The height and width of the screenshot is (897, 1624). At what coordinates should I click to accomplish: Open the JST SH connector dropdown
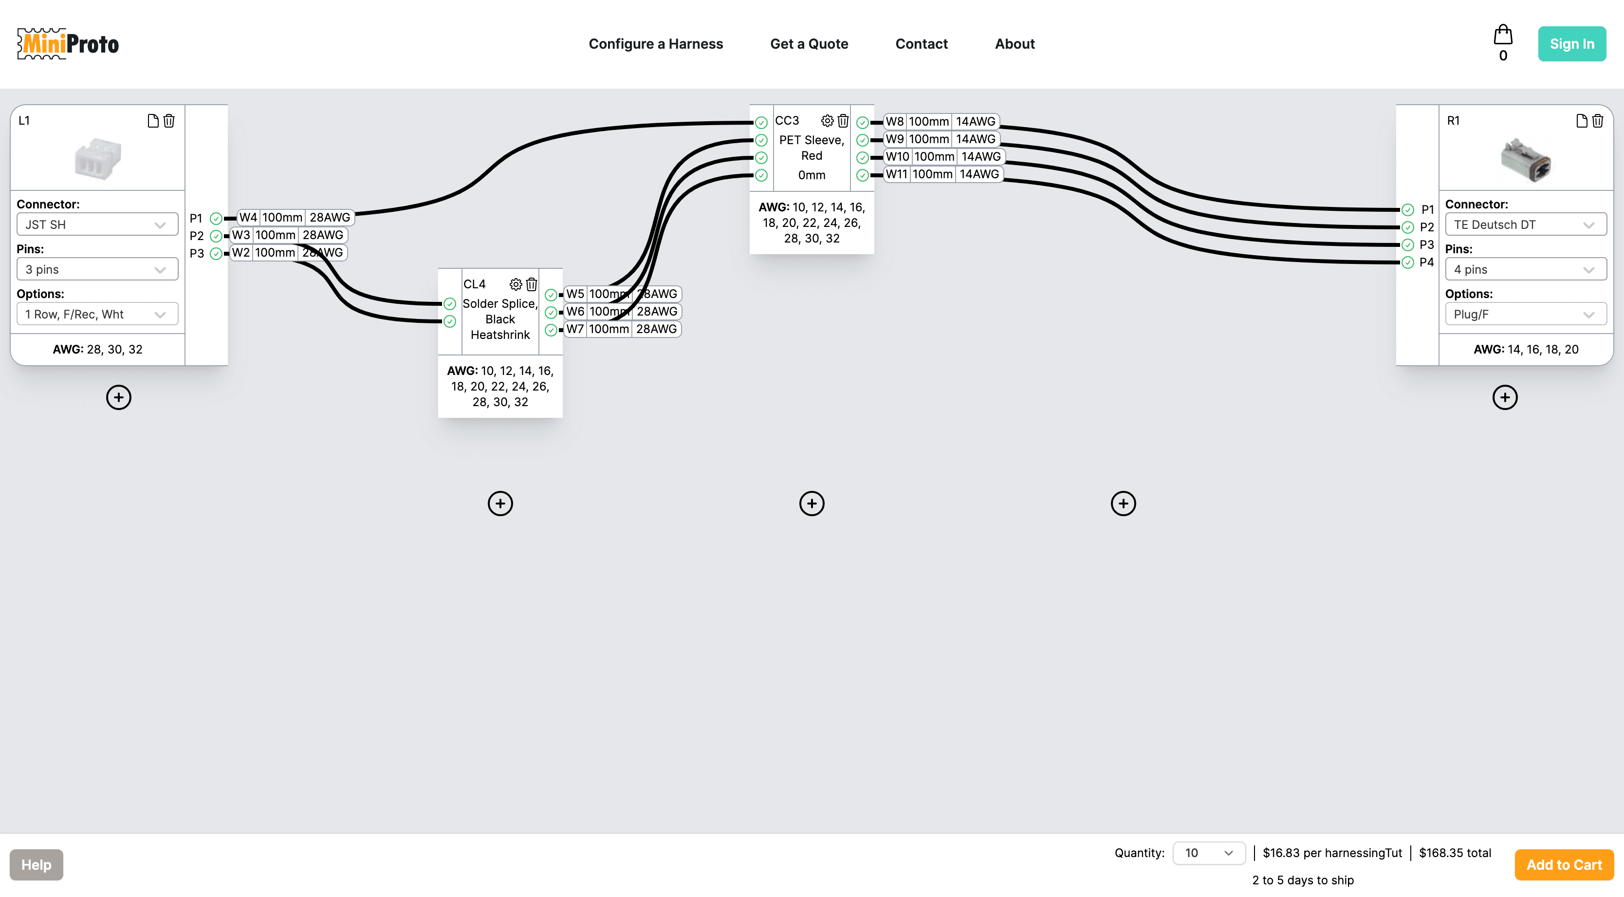tap(97, 224)
